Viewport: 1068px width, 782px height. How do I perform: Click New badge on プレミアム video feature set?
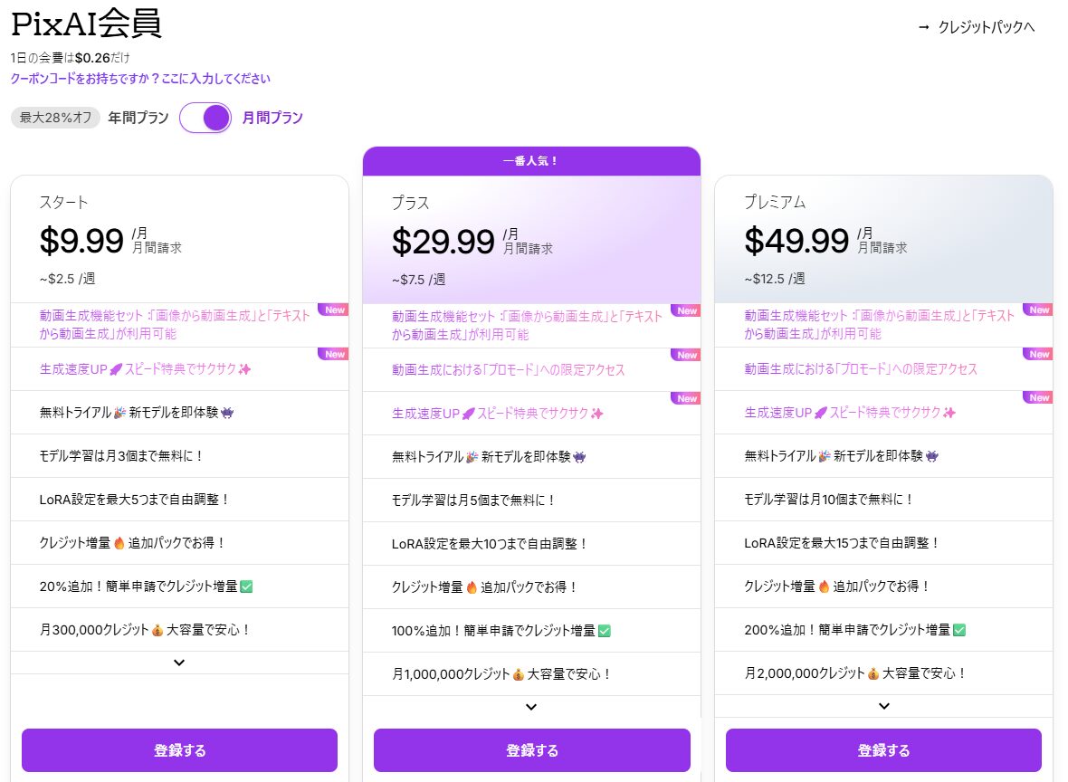1038,310
